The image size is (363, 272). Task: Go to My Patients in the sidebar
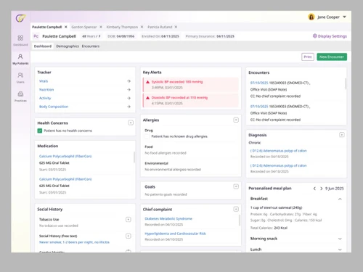(x=20, y=59)
